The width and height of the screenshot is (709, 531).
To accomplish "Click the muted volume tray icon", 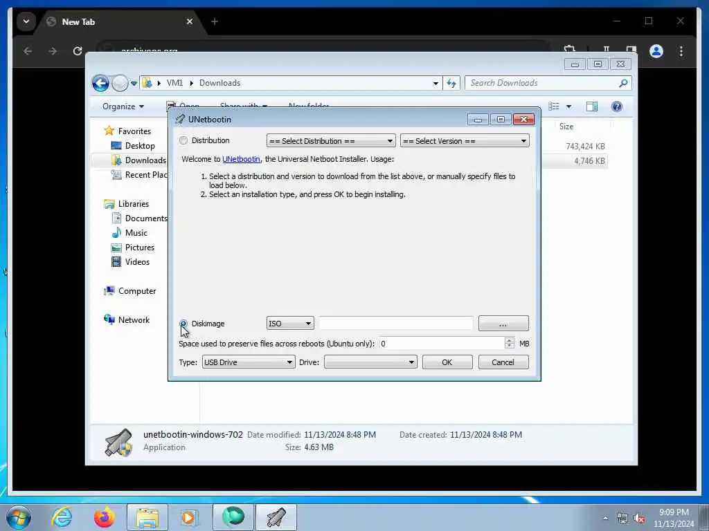I will click(x=639, y=519).
